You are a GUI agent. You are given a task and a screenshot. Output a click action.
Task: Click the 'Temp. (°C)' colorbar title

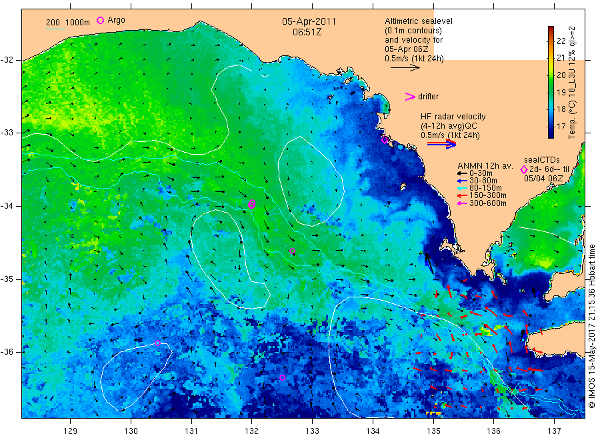point(572,119)
